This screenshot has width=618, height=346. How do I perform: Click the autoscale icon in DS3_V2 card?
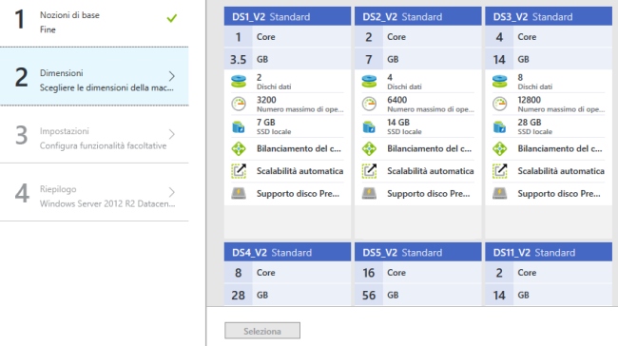pos(500,171)
